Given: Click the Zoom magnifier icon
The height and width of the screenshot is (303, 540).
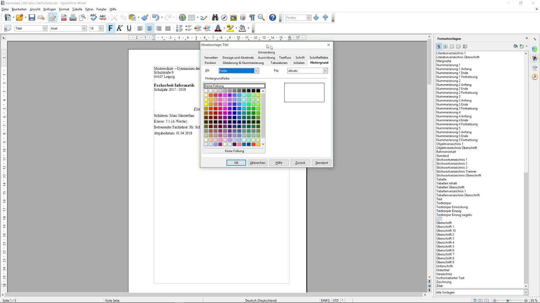Looking at the screenshot, I should 262,18.
